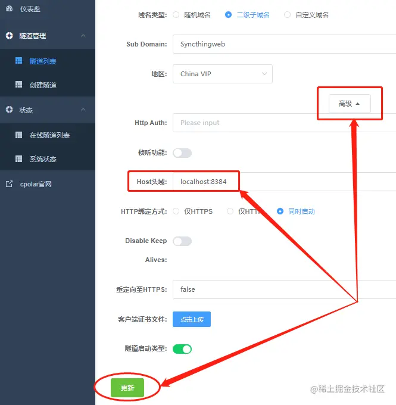Collapse the 状态 menu chevron
The width and height of the screenshot is (396, 405).
pyautogui.click(x=83, y=110)
